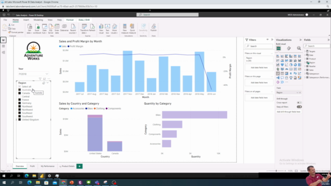Switch to the Modeling ribbon tab

(x=38, y=20)
